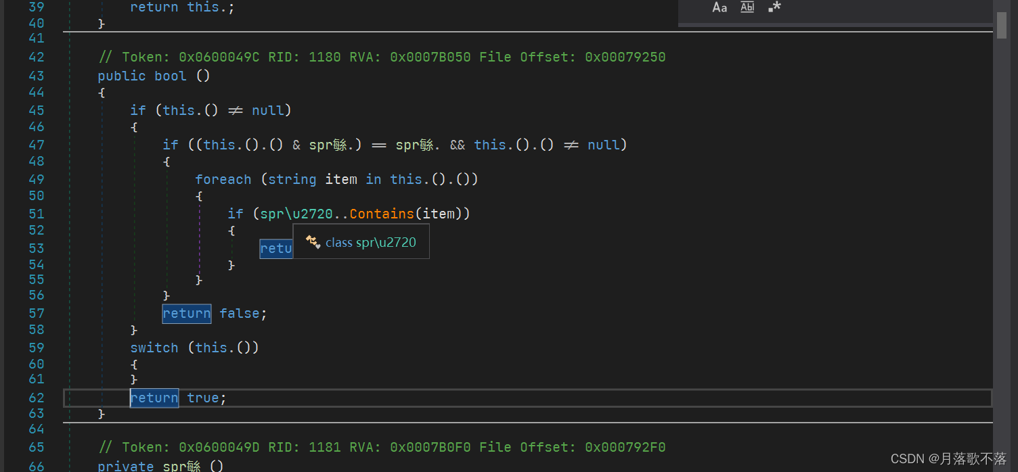This screenshot has width=1018, height=472.
Task: Click 'spr\u2720' type name on line 51
Action: 296,214
